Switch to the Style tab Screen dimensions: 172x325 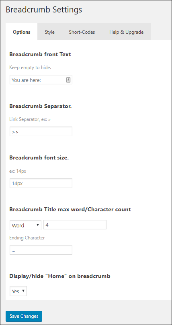(x=49, y=32)
